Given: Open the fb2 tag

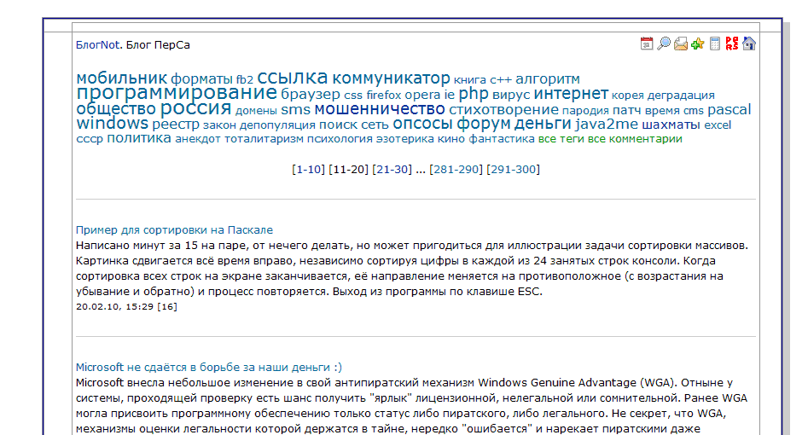Looking at the screenshot, I should point(245,80).
